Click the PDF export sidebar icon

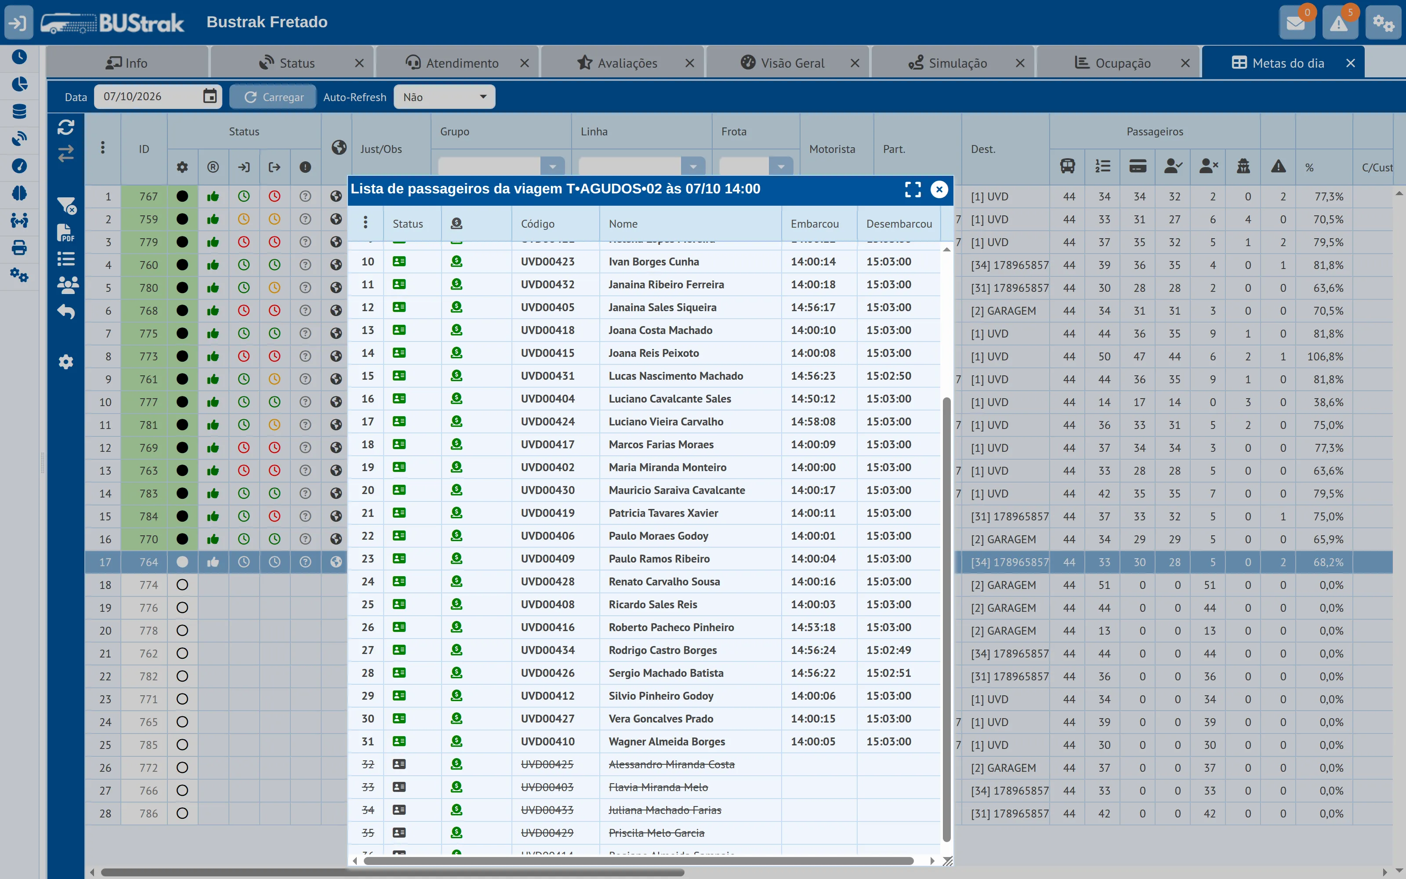tap(65, 232)
